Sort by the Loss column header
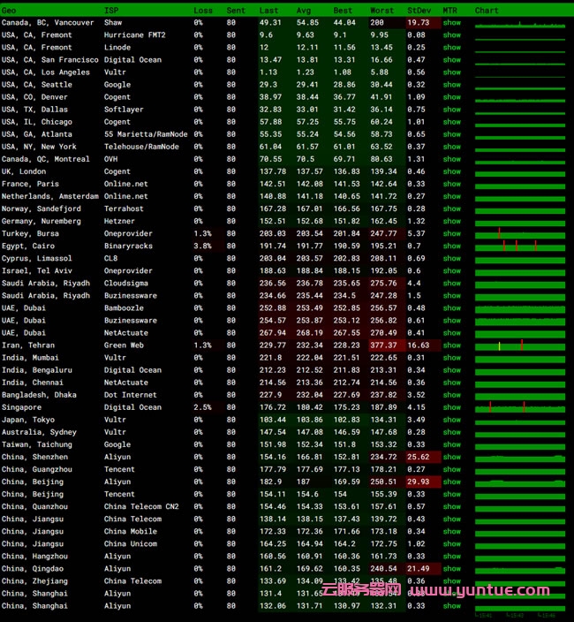Screen dimensions: 574x622 coord(203,10)
